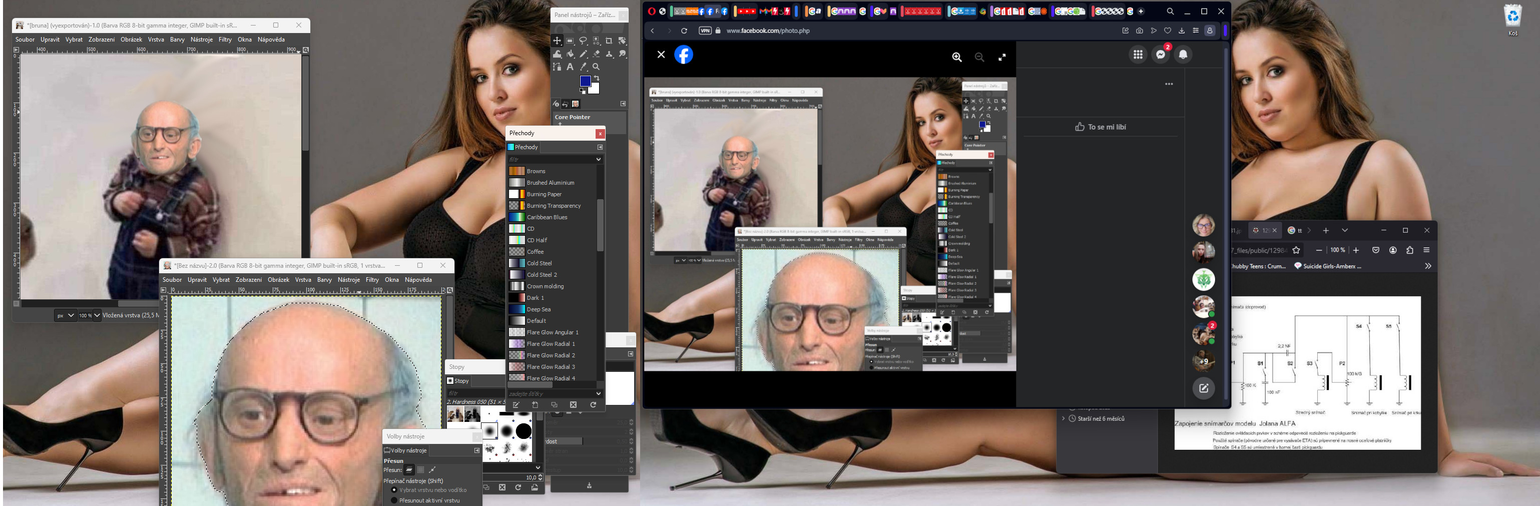The width and height of the screenshot is (1540, 506).
Task: Select the Text tool in toolbox
Action: (x=571, y=67)
